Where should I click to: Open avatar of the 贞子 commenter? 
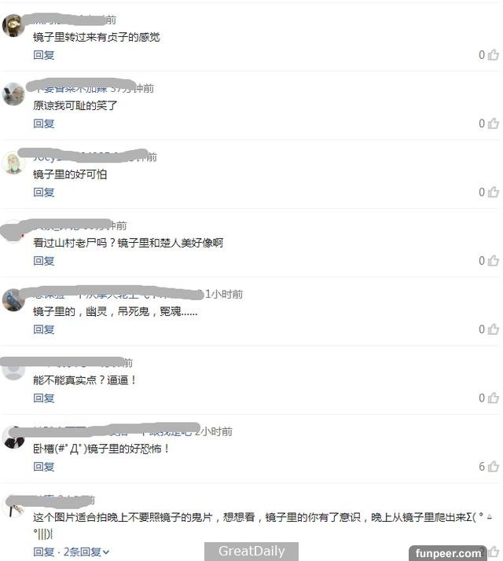[x=13, y=25]
